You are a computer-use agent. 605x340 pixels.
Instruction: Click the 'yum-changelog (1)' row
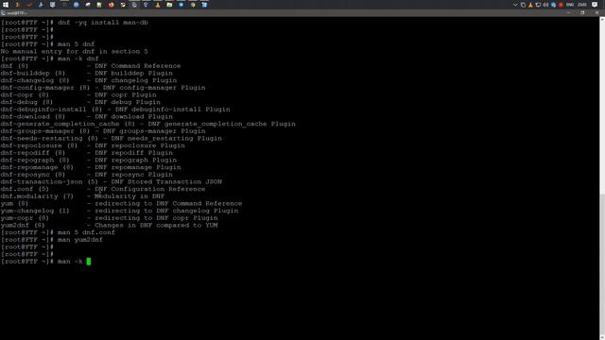(120, 211)
